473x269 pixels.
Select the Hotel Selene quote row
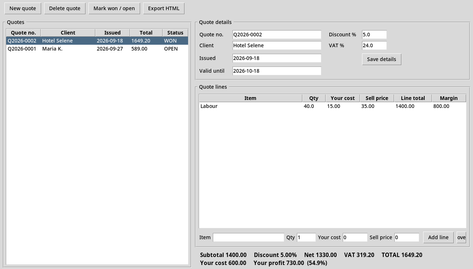(x=97, y=41)
